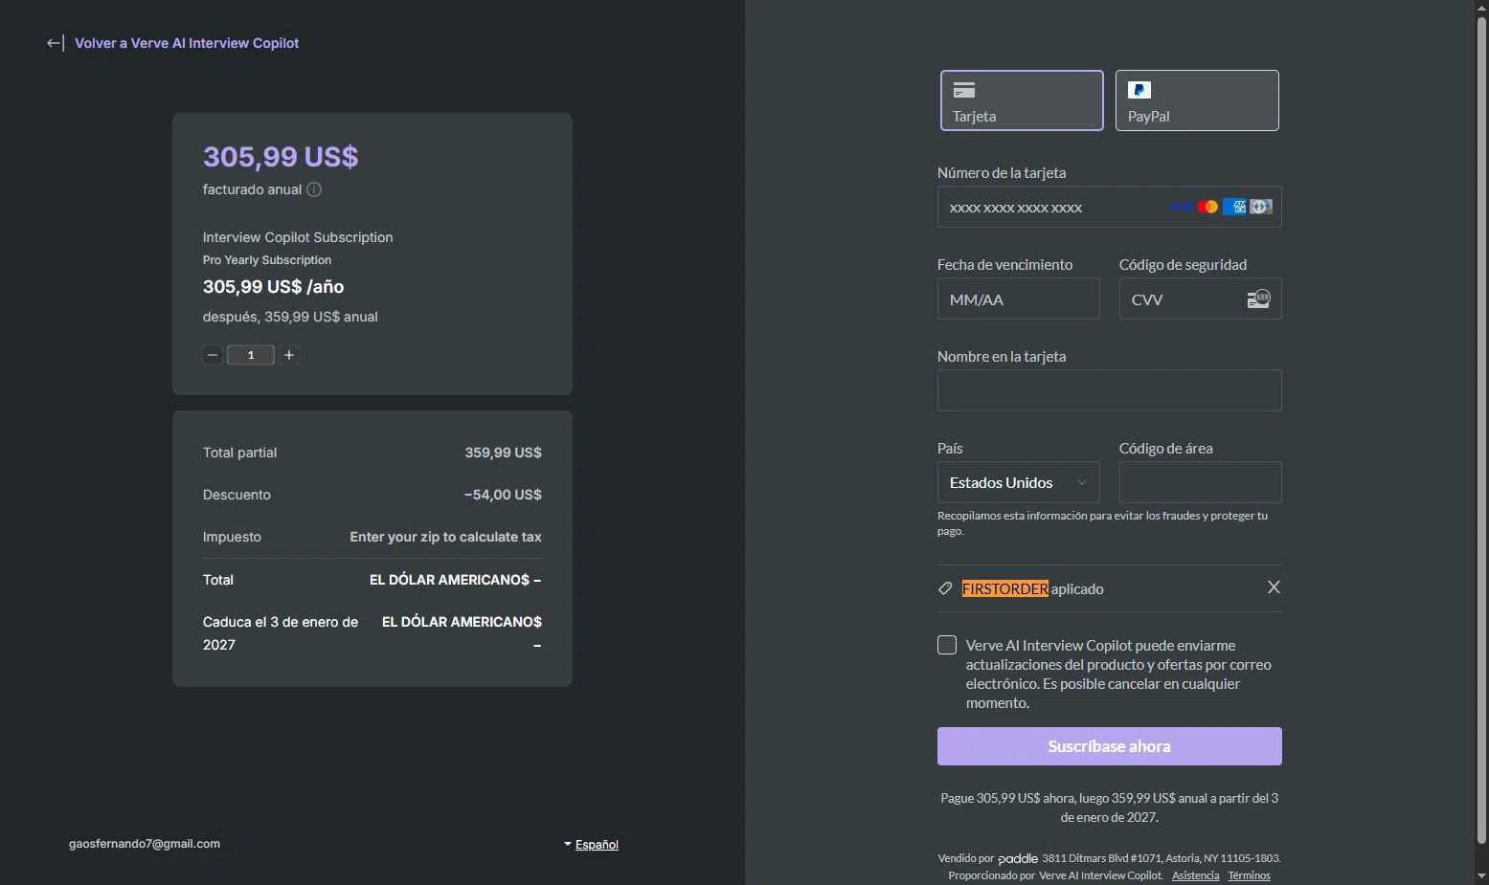Open the Español language selector
Screen dimensions: 1489x885
point(592,844)
